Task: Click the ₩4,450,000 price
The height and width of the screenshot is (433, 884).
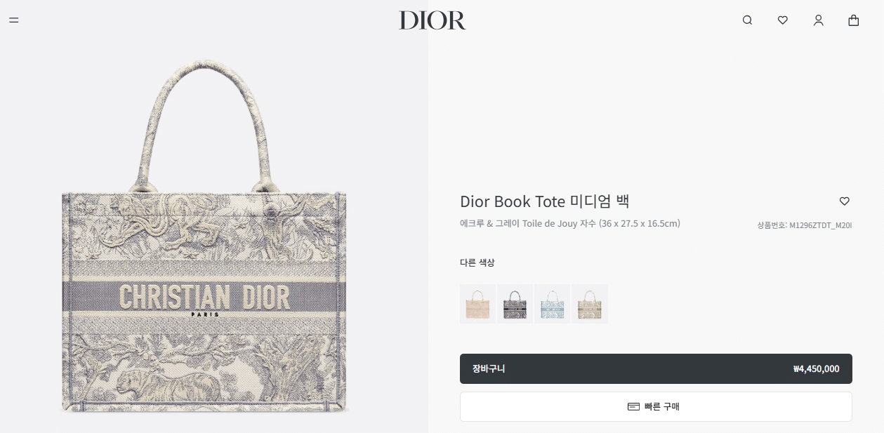Action: point(816,369)
